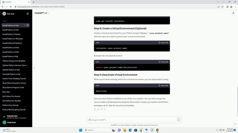This screenshot has height=133, width=238.
Task: Open File Explorer from taskbar
Action: click(x=125, y=130)
